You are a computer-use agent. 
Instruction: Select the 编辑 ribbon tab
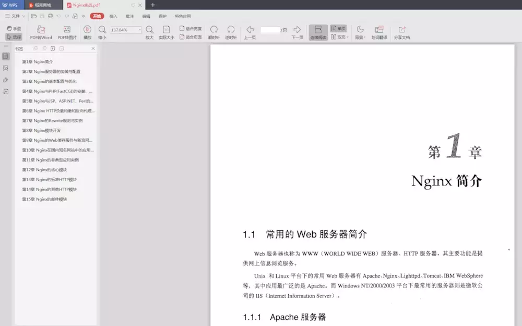click(146, 16)
